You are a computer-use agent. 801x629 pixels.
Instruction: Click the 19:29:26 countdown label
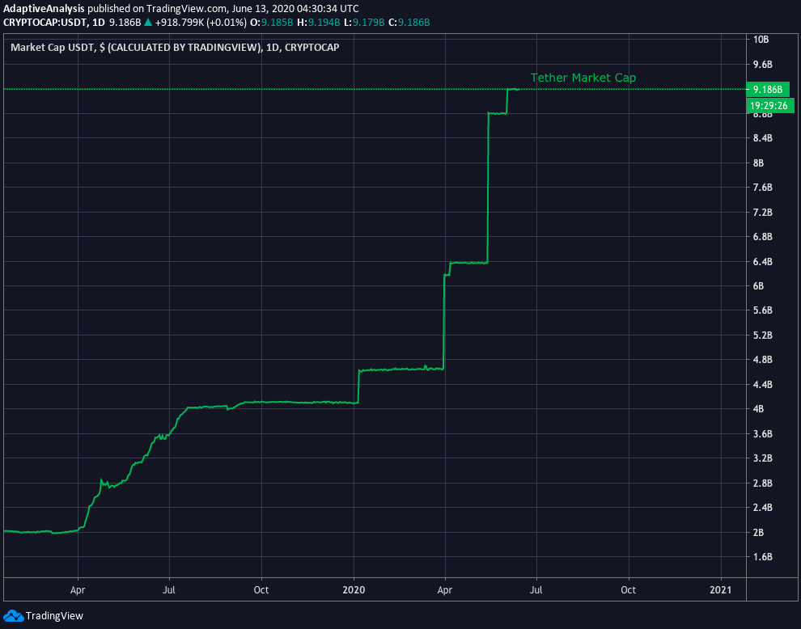[769, 106]
